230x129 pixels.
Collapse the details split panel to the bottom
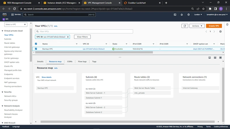tap(210, 58)
